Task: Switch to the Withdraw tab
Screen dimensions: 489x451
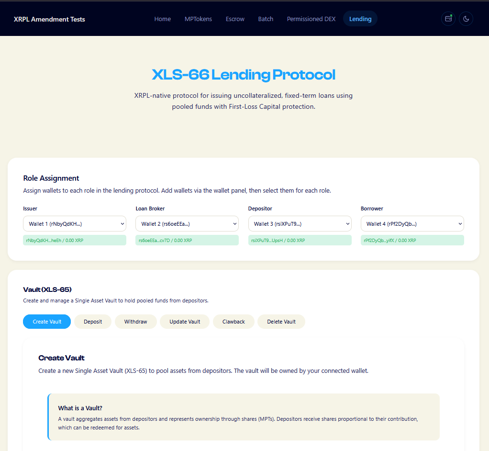Action: (136, 322)
